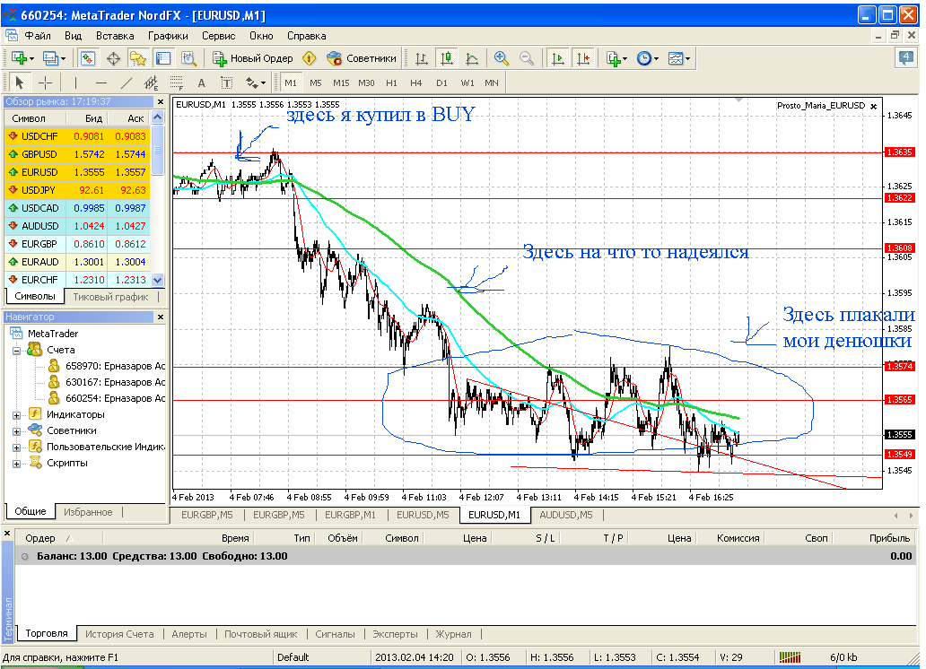
Task: Select the text label 'A' tool
Action: point(201,83)
